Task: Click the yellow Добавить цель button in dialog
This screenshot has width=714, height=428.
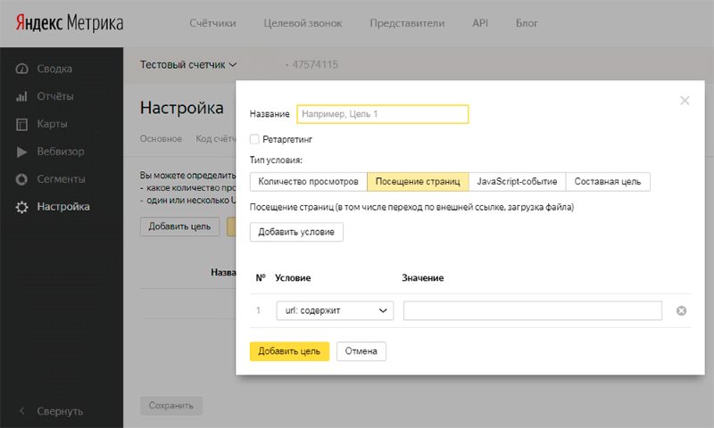Action: pos(289,351)
